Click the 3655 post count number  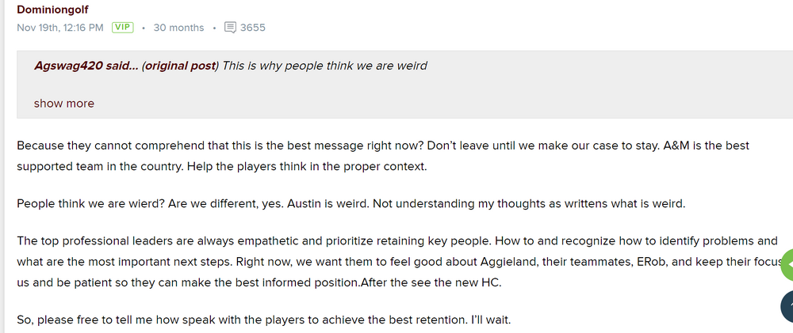point(253,28)
